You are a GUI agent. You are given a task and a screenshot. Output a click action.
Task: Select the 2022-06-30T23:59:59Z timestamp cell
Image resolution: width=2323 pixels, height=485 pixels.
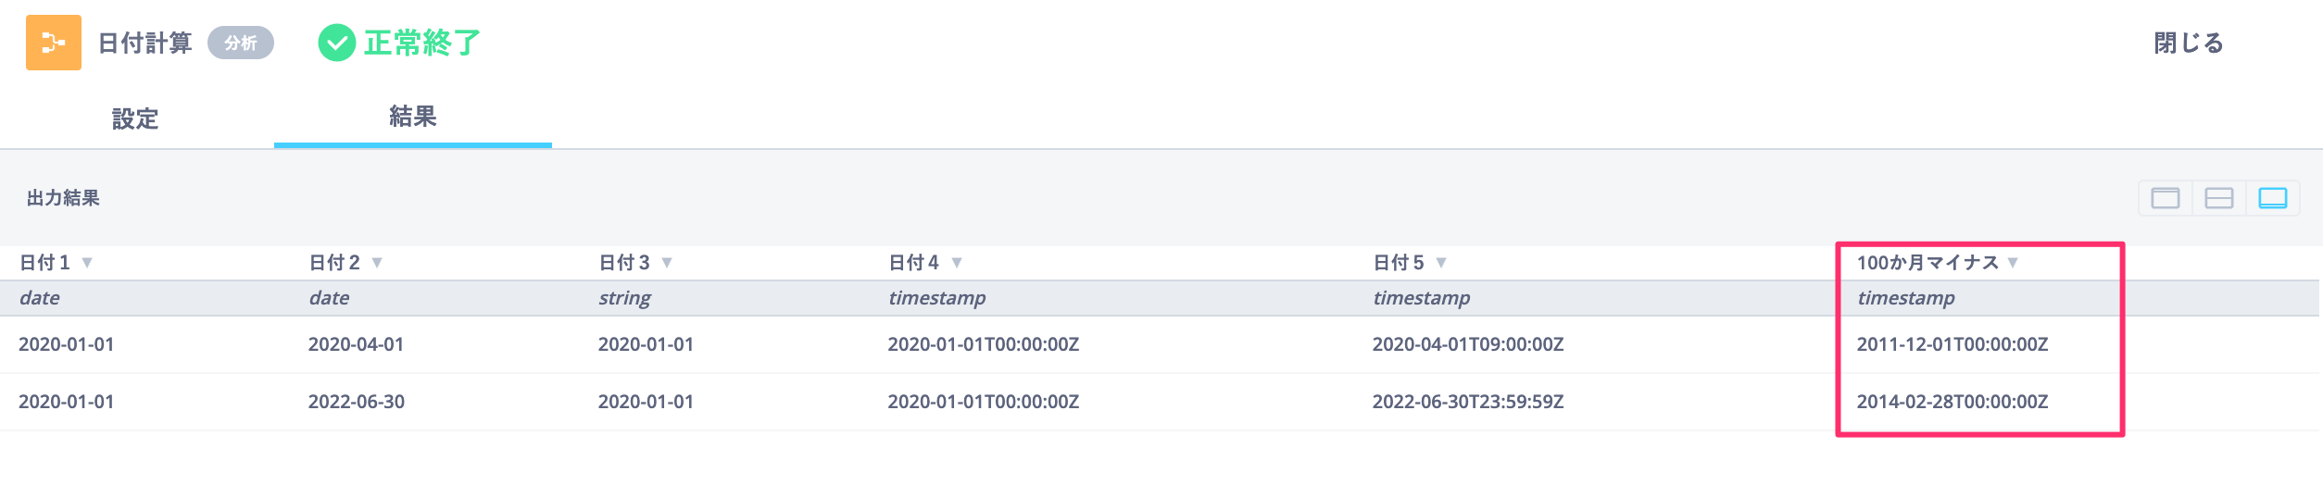coord(1468,402)
